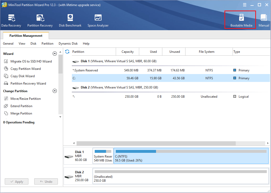Choose Move/Resize Partition
Image resolution: width=271 pixels, height=193 pixels.
point(22,99)
